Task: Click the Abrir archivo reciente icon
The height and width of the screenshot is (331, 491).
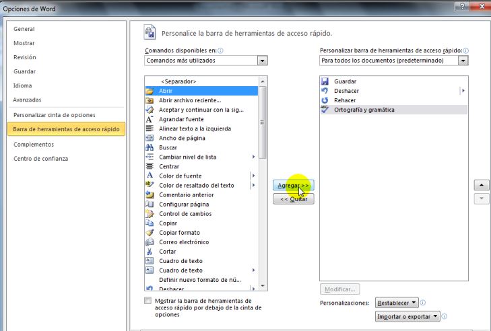Action: pyautogui.click(x=150, y=100)
